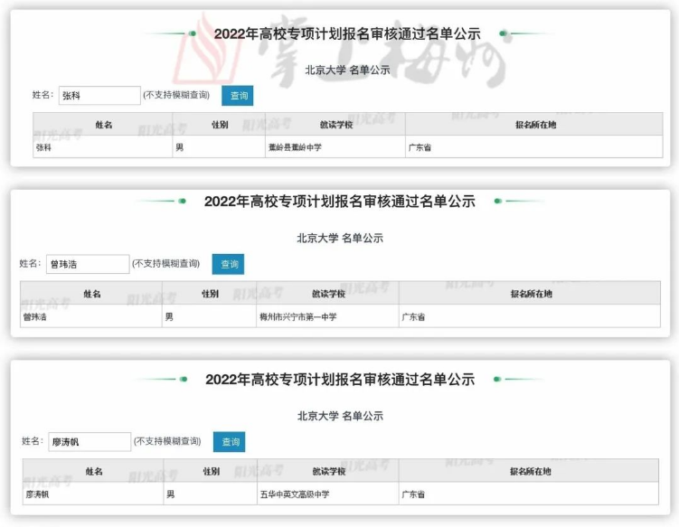Image resolution: width=679 pixels, height=527 pixels.
Task: Click the 性别 header in the 廖涛帆 table
Action: 211,471
